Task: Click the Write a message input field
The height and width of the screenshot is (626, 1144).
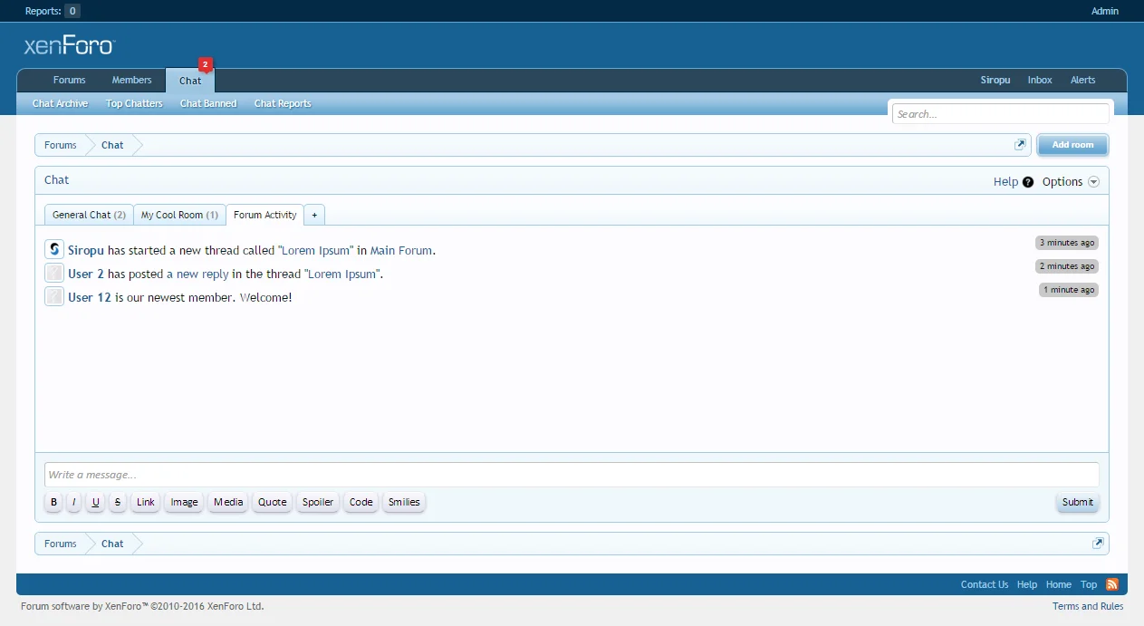Action: pyautogui.click(x=571, y=475)
